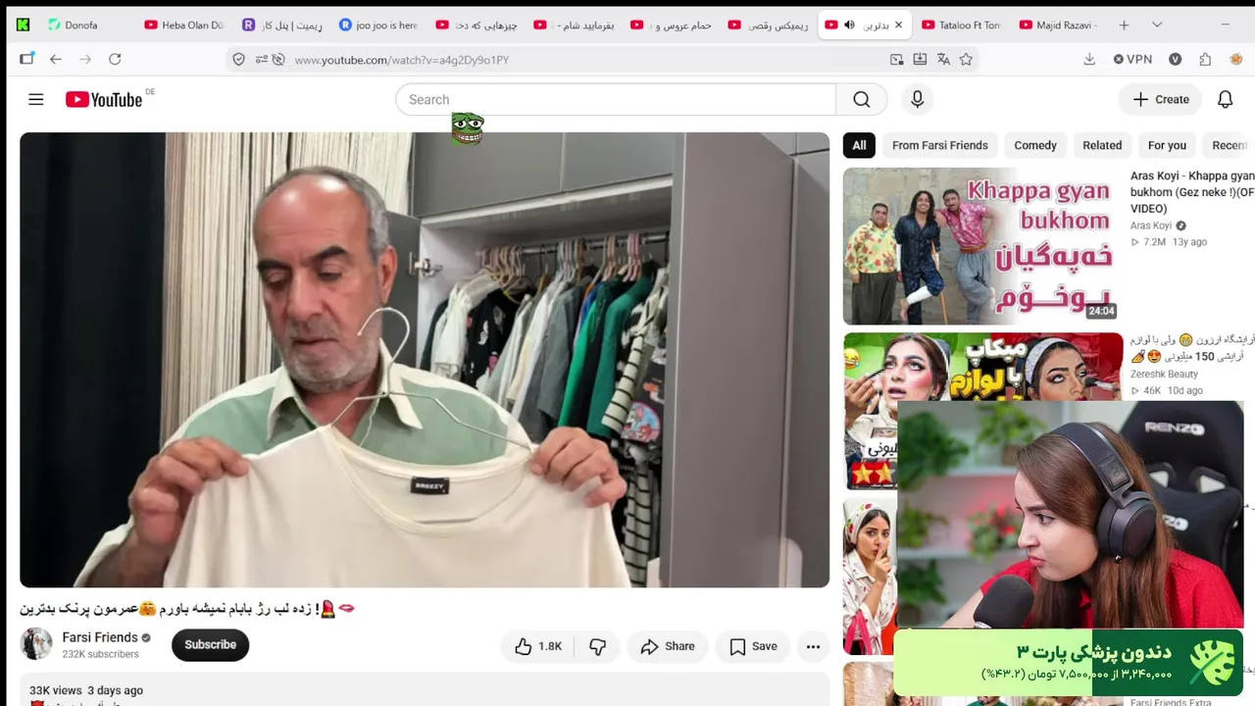The image size is (1255, 706).
Task: Open the site security shield icon
Action: click(x=238, y=60)
